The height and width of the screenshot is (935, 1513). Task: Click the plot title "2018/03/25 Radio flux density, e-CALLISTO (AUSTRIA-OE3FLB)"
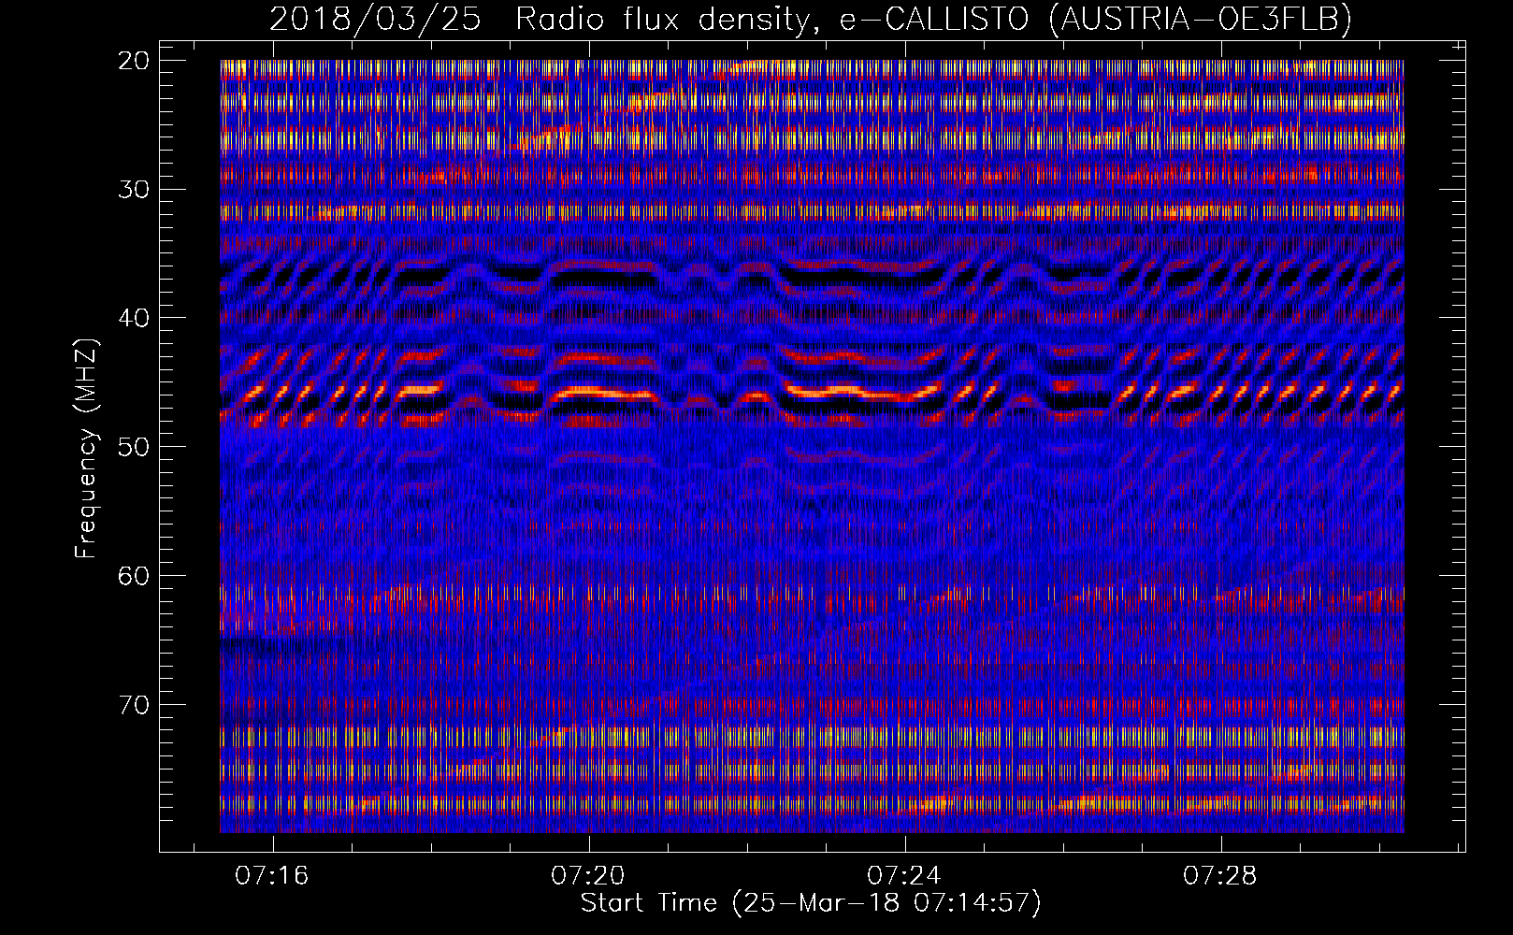[x=811, y=19]
